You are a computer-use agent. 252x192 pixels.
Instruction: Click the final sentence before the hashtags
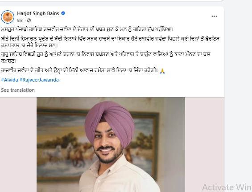point(83,71)
